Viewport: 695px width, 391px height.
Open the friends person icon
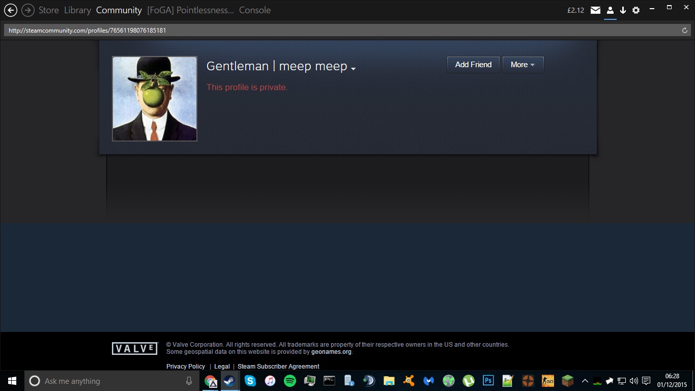[610, 10]
